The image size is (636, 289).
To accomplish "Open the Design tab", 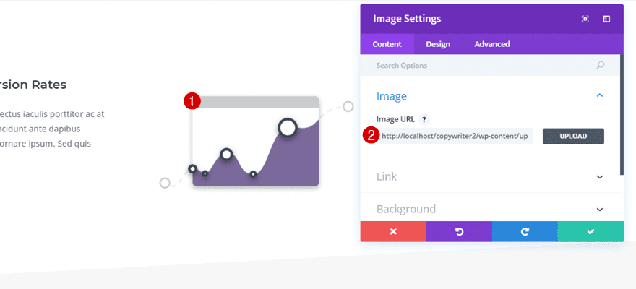I will (x=438, y=44).
